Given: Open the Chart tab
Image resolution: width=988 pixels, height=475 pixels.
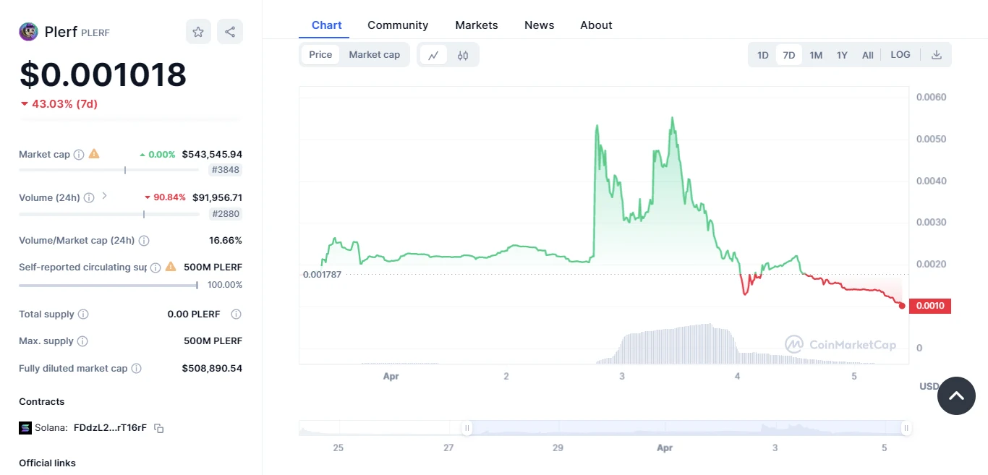Looking at the screenshot, I should coord(327,25).
